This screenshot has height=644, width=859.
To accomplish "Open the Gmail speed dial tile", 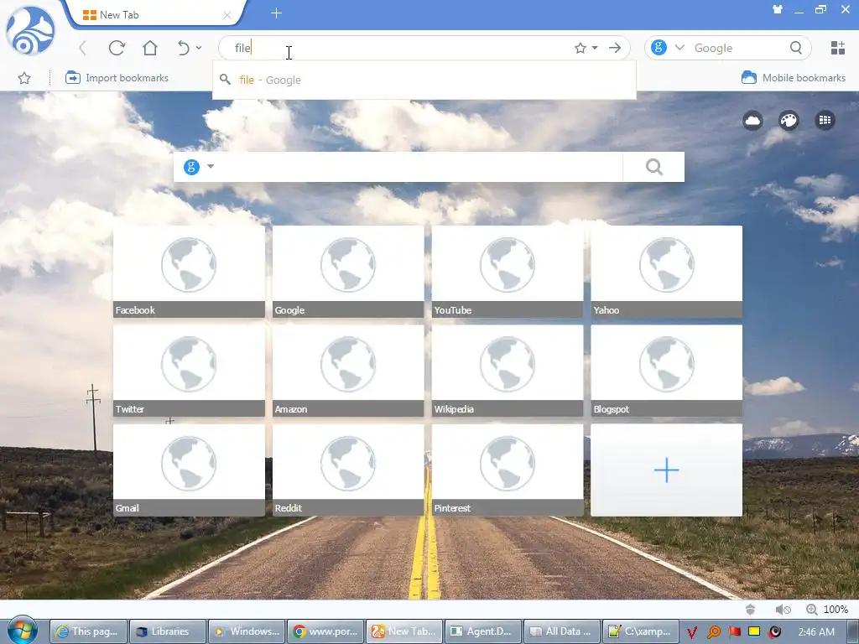I will pos(189,470).
